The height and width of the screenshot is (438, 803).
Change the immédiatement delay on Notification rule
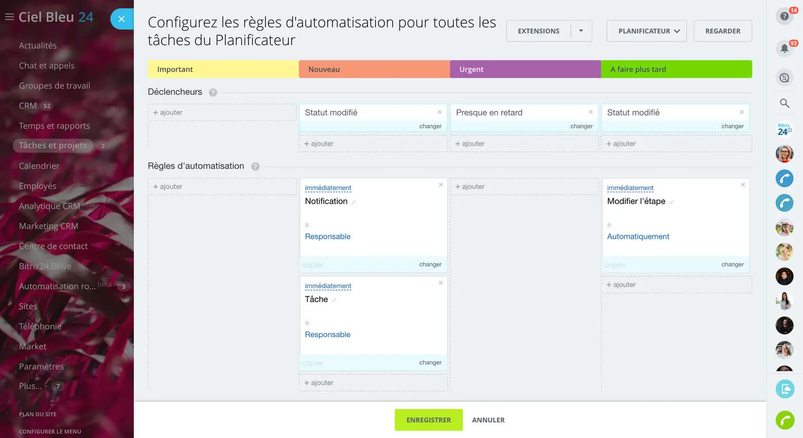tap(328, 188)
